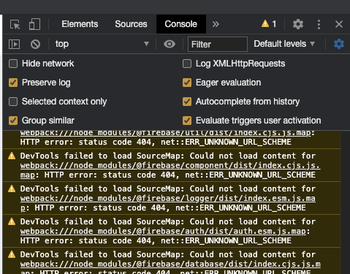Screen dimensions: 350x274
Task: Click the console vertical scrollbar
Action: [x=345, y=202]
